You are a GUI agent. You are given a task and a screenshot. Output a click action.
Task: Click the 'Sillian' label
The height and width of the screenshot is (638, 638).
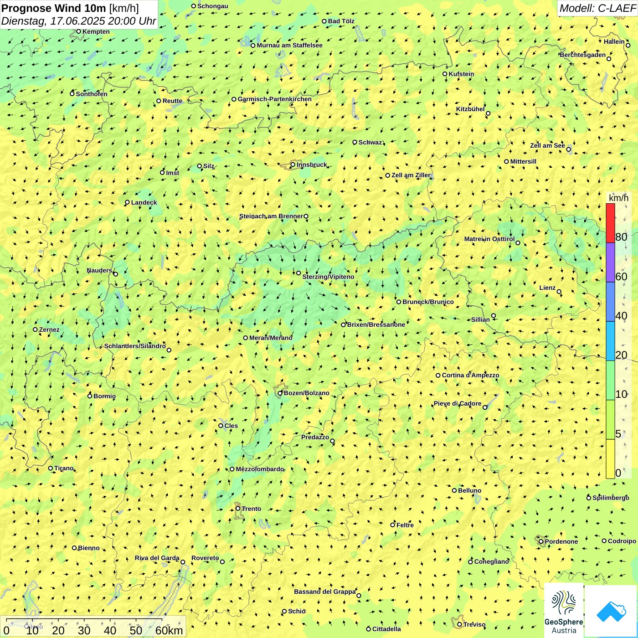click(480, 319)
